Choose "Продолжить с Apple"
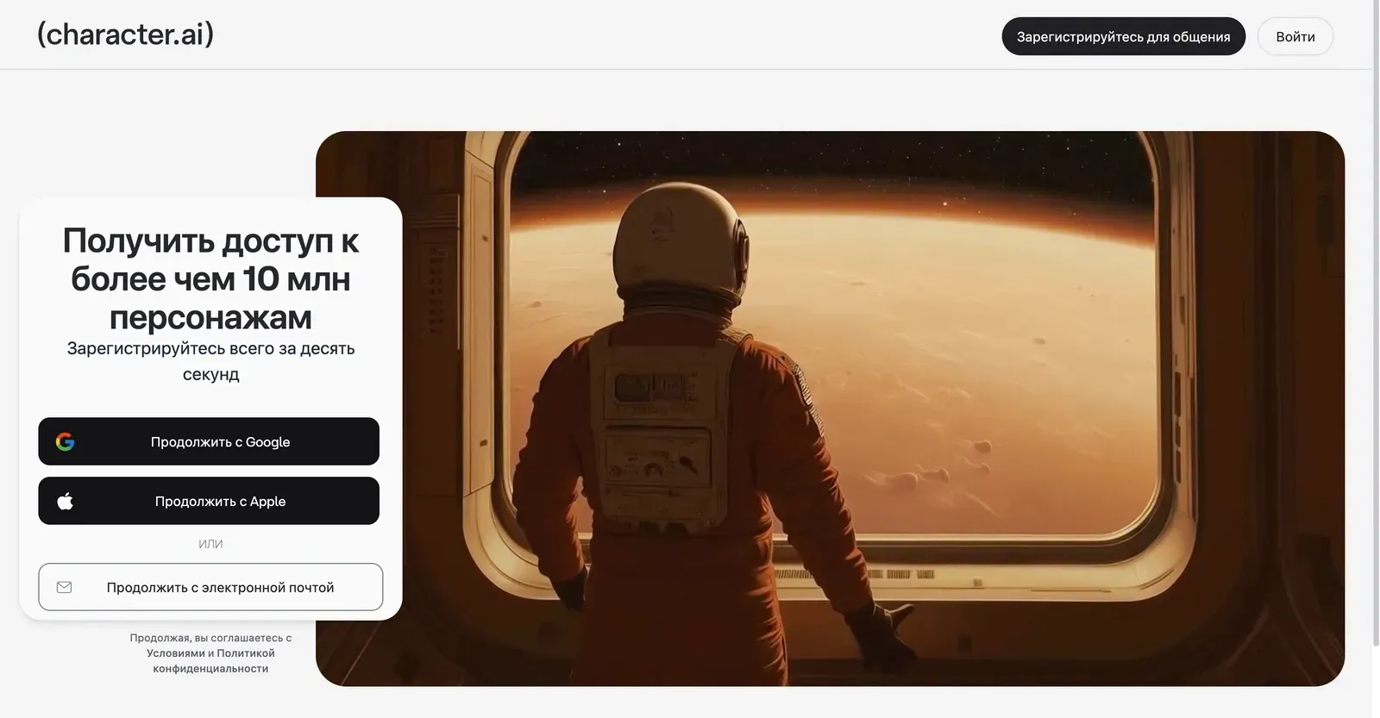The width and height of the screenshot is (1380, 718). click(209, 501)
